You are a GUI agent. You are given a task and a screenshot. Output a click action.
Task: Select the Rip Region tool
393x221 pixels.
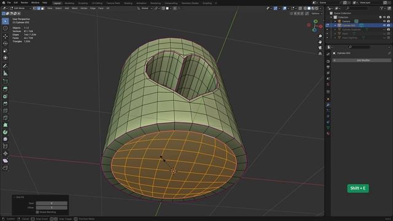click(6, 168)
